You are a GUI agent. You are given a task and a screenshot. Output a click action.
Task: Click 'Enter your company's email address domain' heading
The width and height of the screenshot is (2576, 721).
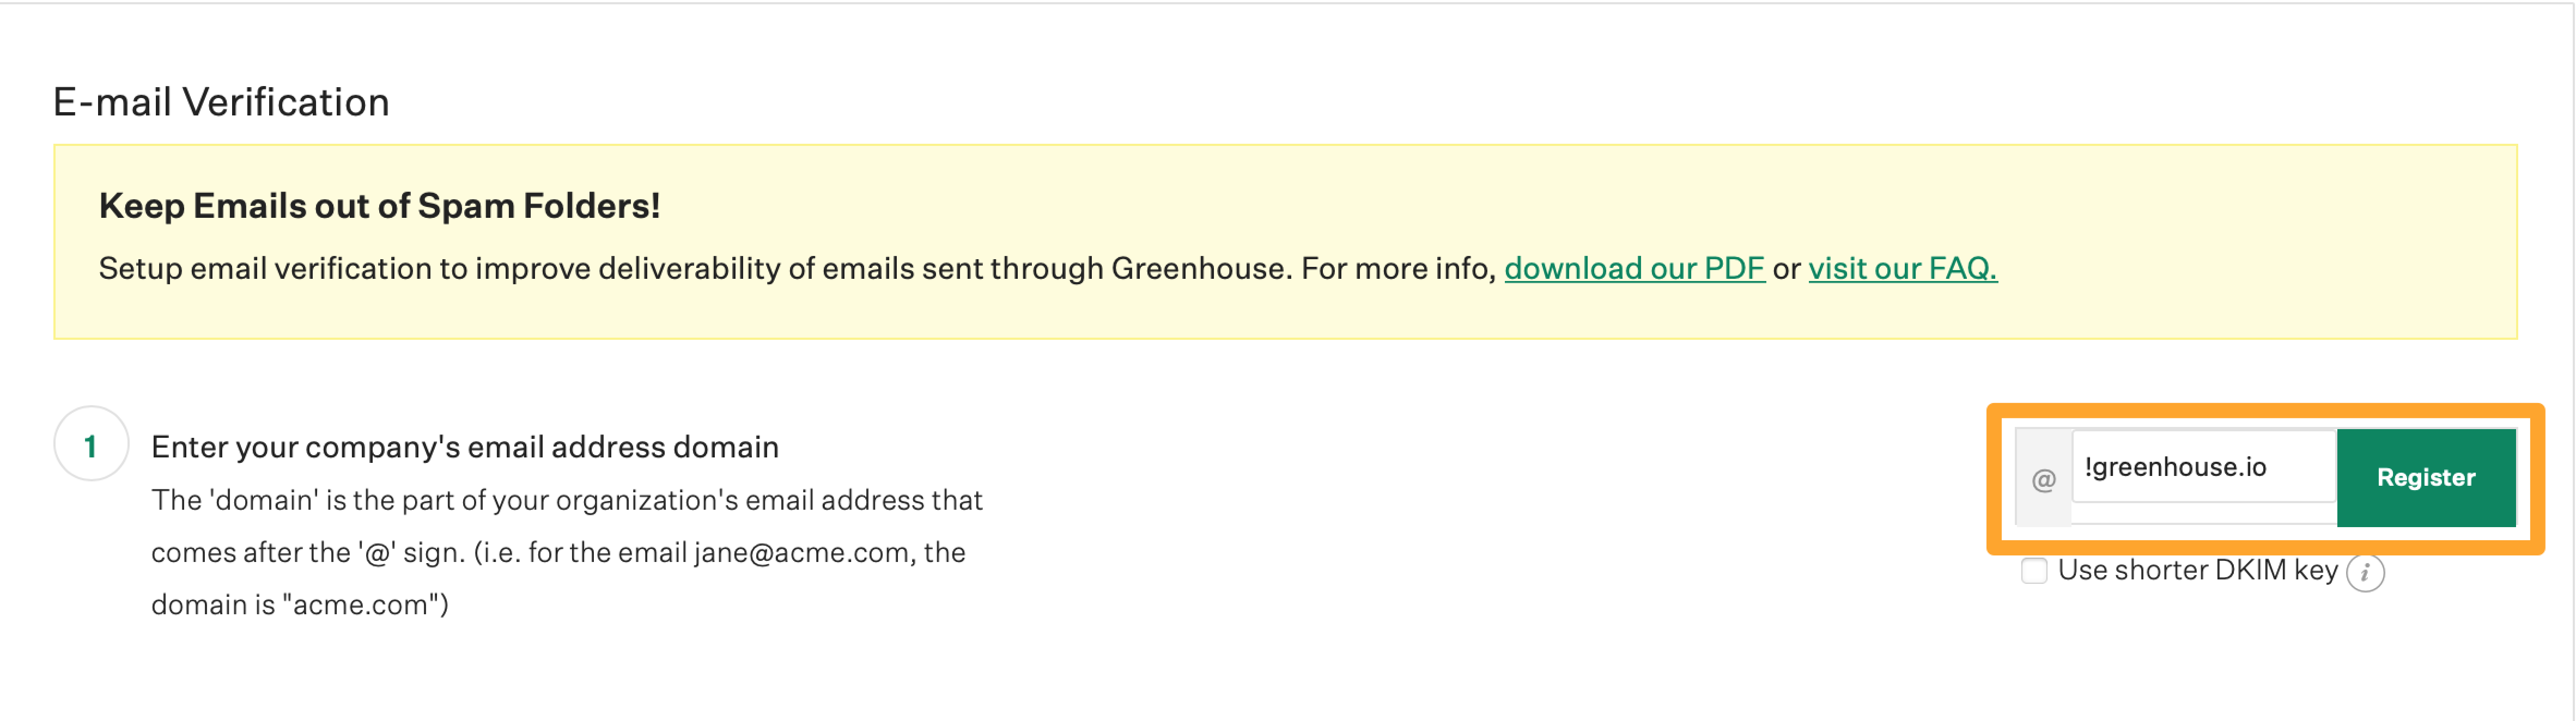[x=464, y=446]
